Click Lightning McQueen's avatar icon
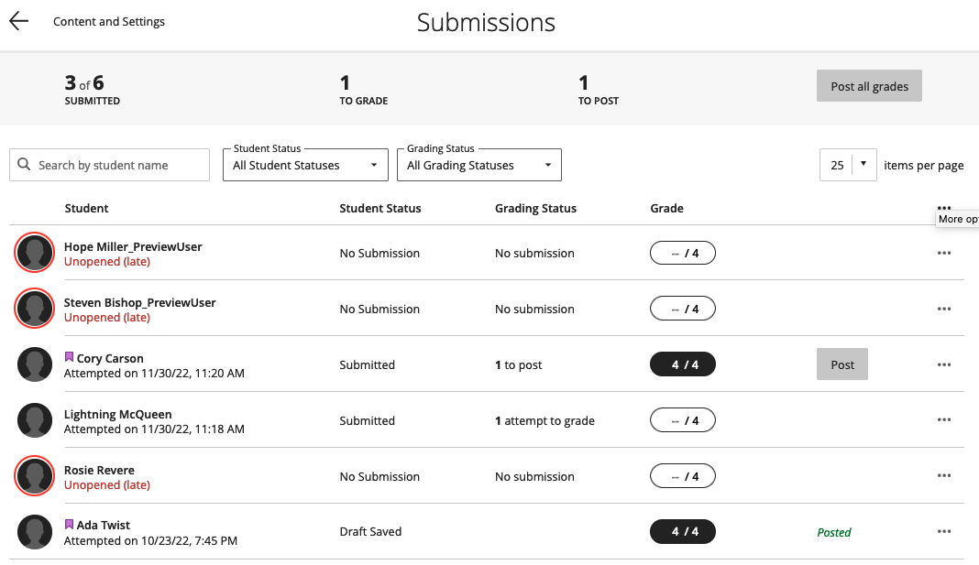 pyautogui.click(x=35, y=421)
